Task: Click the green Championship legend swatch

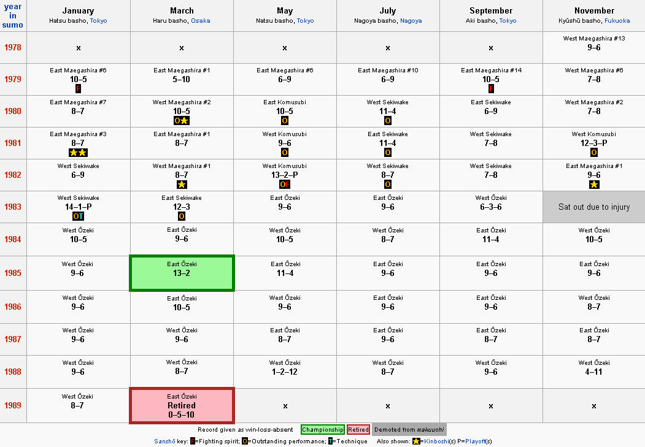Action: tap(323, 429)
